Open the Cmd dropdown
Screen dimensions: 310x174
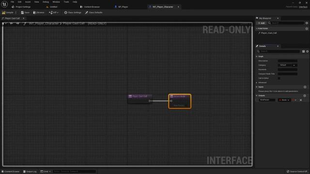tap(46, 172)
